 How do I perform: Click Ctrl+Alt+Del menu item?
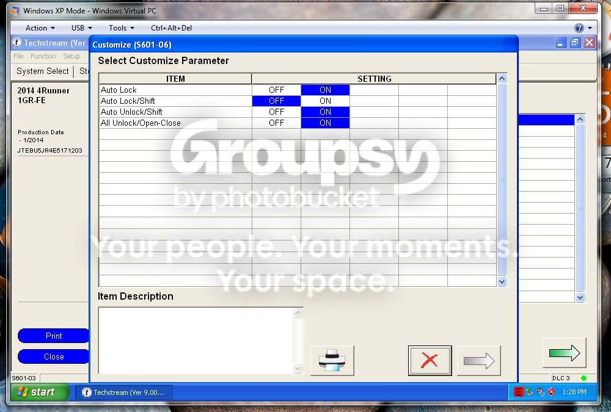pyautogui.click(x=171, y=28)
